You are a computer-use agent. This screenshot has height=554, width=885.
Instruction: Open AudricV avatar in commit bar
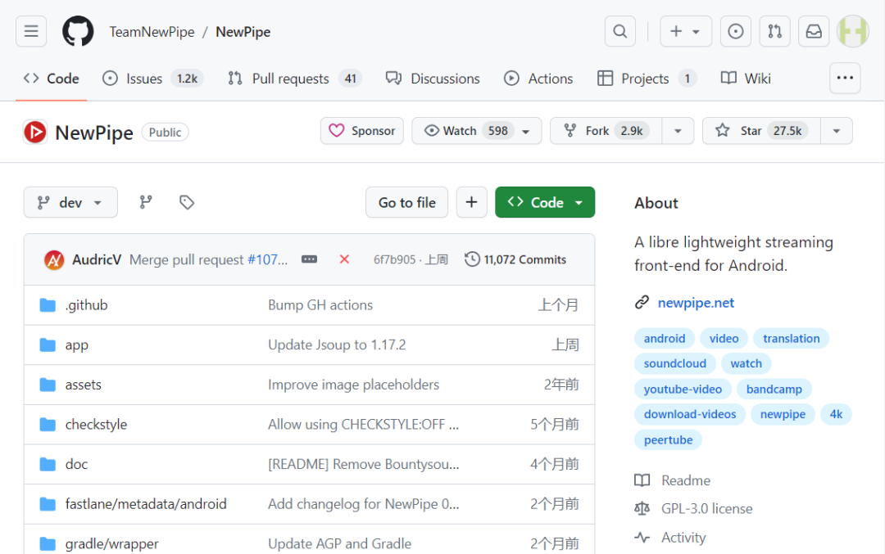(54, 259)
